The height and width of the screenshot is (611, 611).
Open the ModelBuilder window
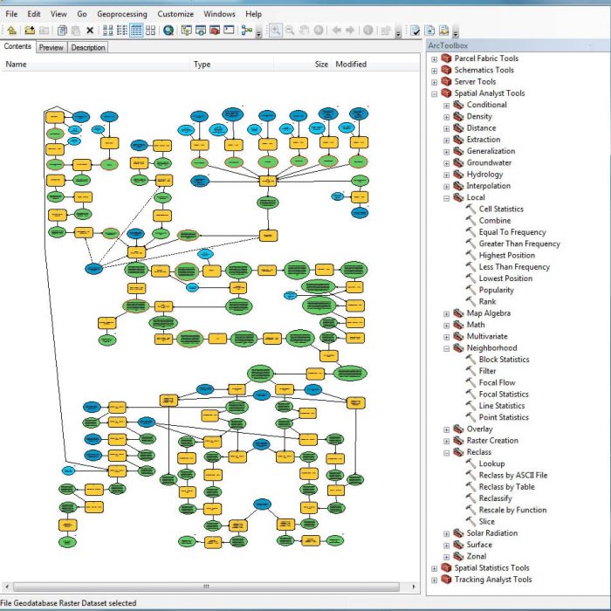[247, 30]
